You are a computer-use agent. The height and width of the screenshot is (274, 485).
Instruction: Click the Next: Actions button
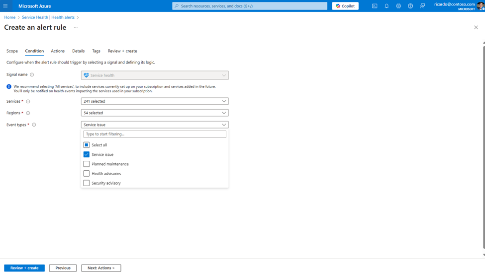101,268
